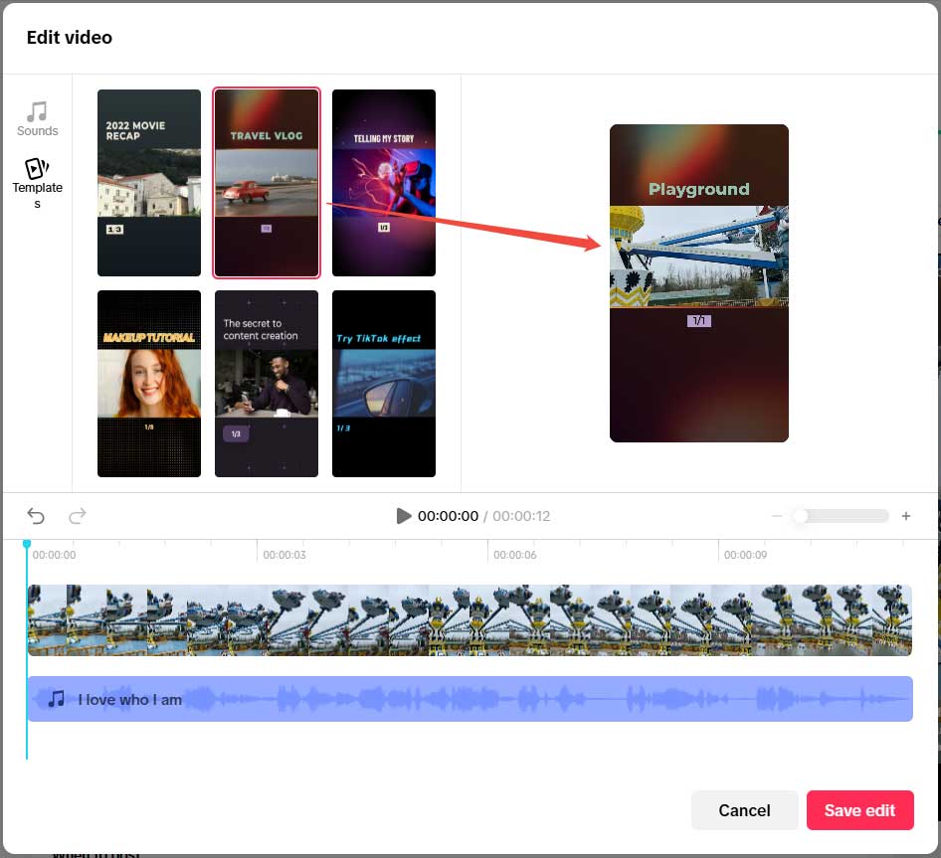Open the secret to content creation template

click(x=266, y=384)
